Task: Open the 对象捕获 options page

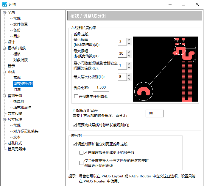Action: coord(21,60)
